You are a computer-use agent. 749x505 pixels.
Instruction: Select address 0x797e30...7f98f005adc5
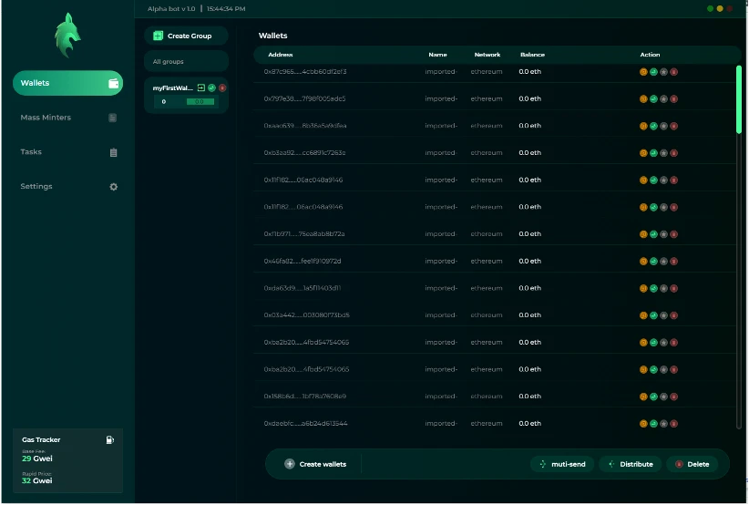304,98
